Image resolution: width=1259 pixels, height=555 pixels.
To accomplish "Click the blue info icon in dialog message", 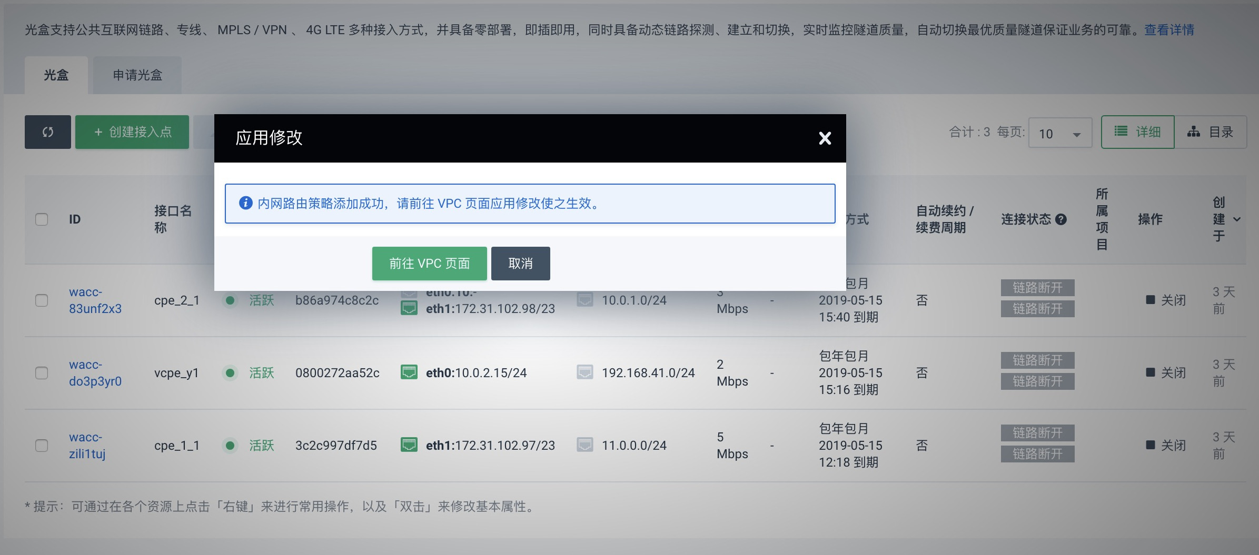I will click(245, 203).
